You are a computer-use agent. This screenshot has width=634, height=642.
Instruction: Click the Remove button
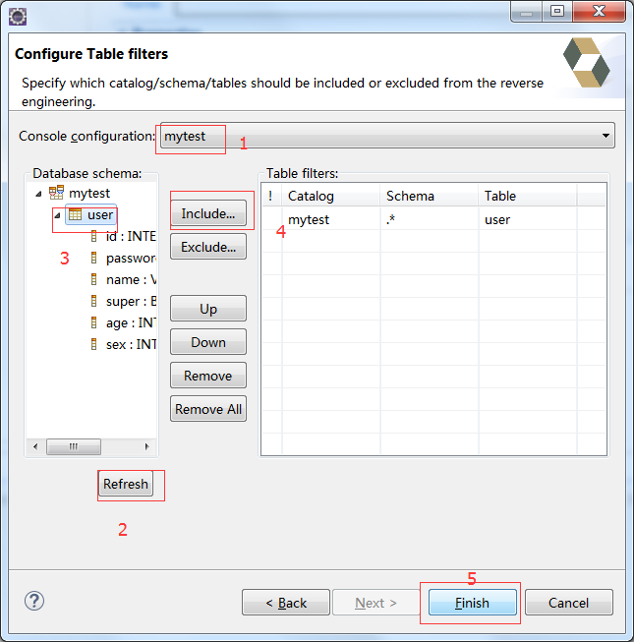tap(208, 376)
